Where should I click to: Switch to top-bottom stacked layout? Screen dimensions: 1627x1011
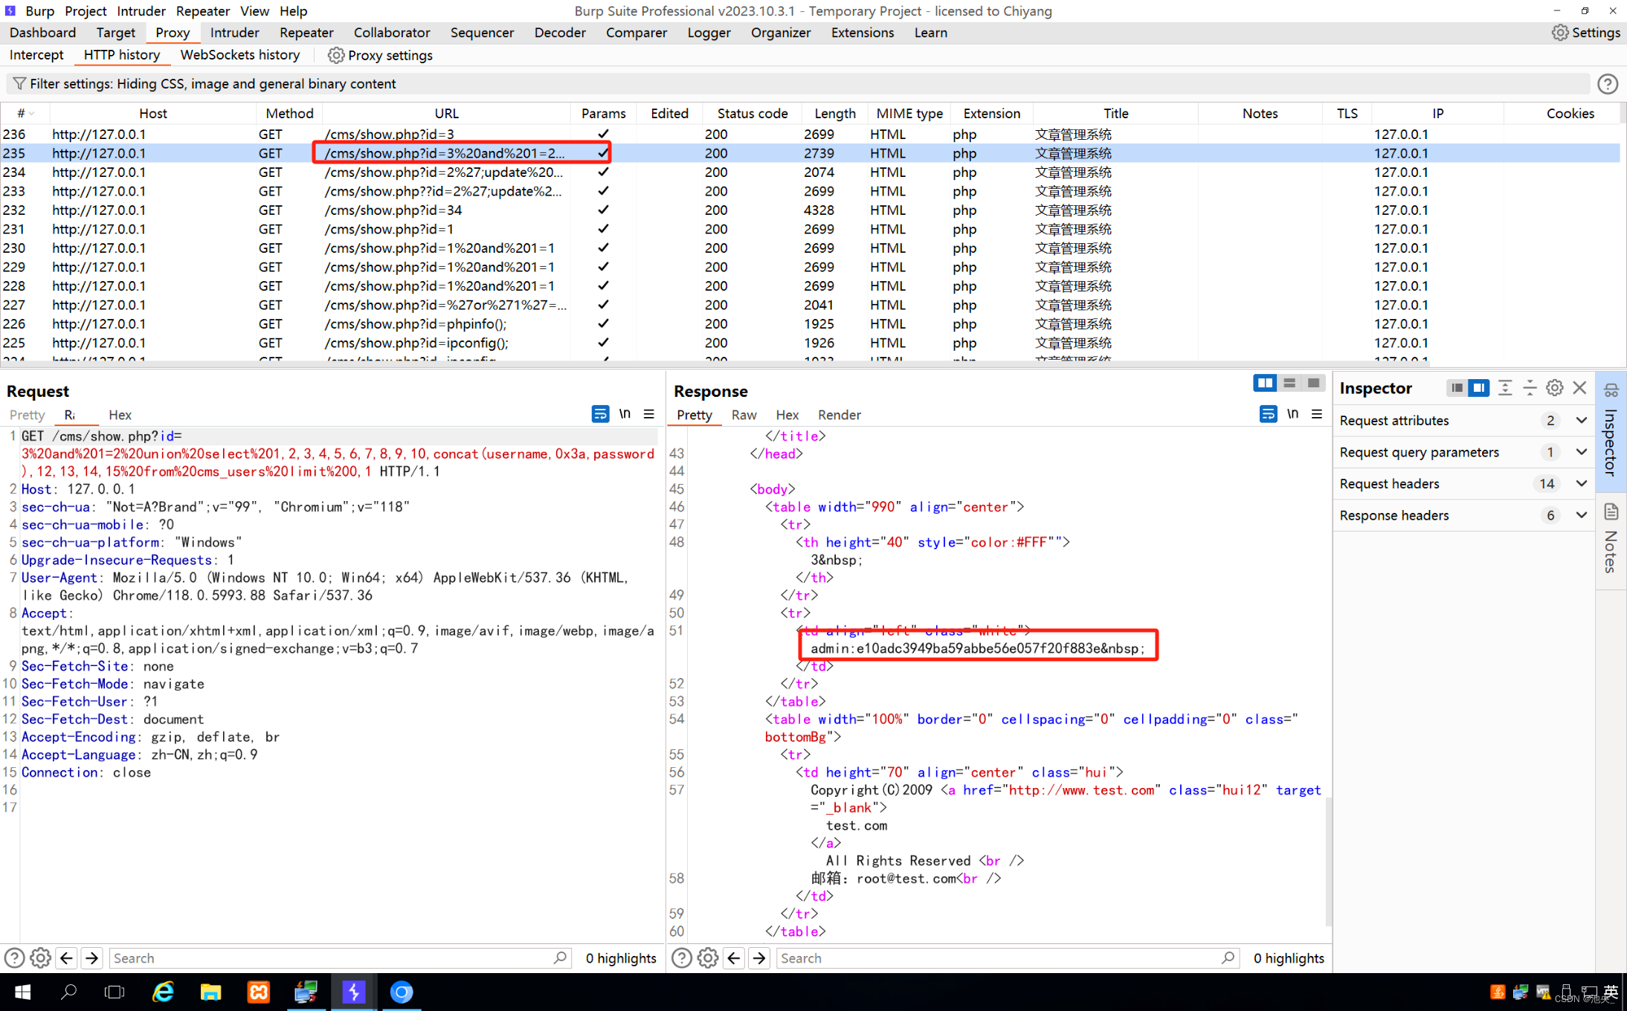(x=1289, y=383)
